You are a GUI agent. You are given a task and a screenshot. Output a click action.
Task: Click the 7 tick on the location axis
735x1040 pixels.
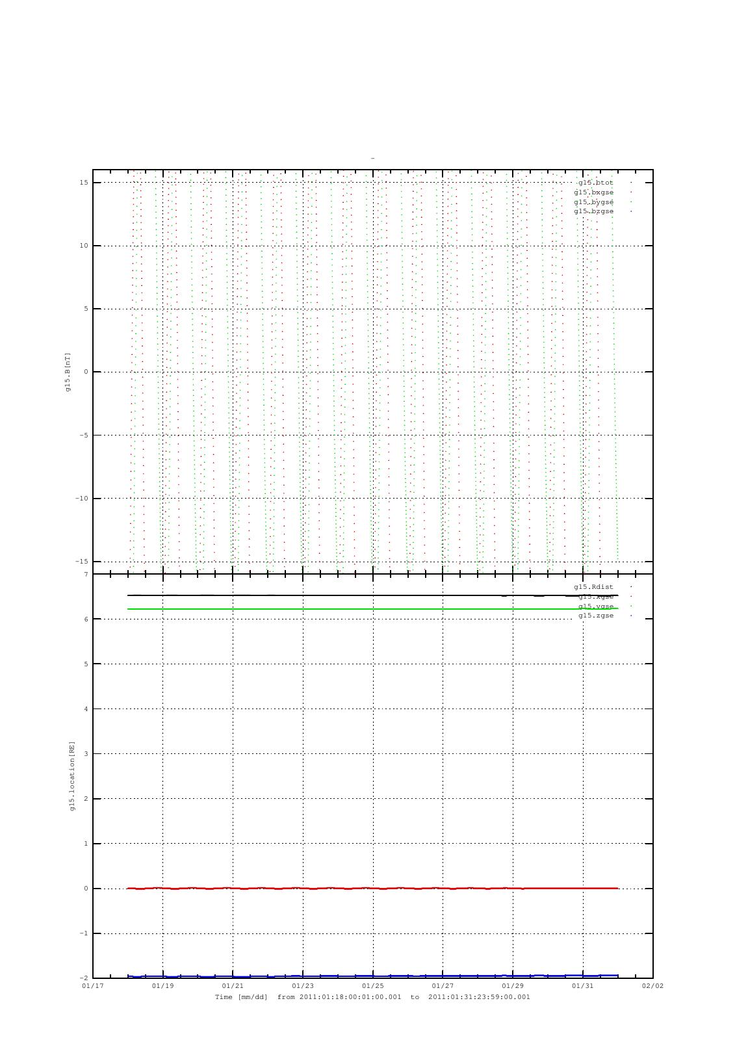[86, 575]
